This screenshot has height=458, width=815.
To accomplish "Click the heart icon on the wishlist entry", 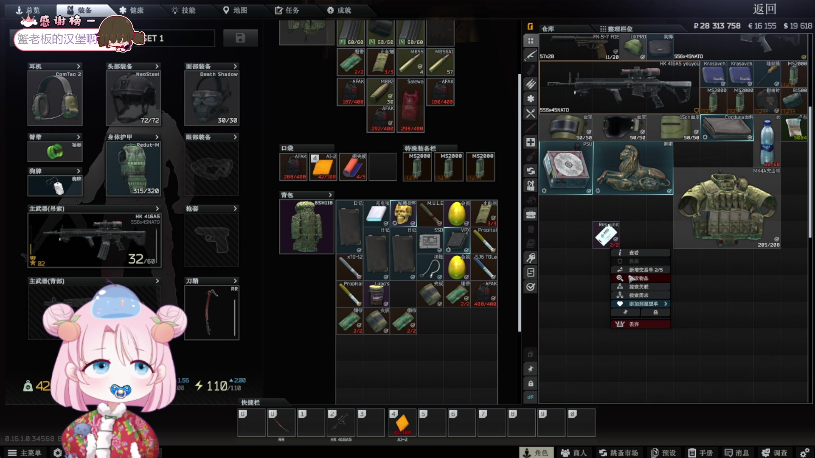I will [620, 304].
